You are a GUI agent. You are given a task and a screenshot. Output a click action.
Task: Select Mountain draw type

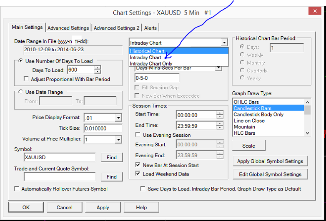(x=268, y=127)
